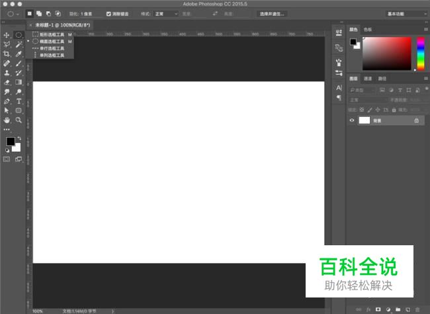Hide the 背景 layer with eye icon

coord(352,120)
